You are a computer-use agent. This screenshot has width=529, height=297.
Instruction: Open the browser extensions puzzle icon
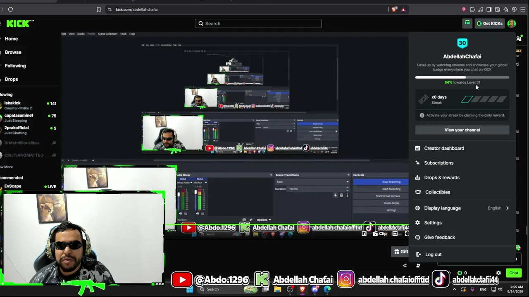[472, 9]
